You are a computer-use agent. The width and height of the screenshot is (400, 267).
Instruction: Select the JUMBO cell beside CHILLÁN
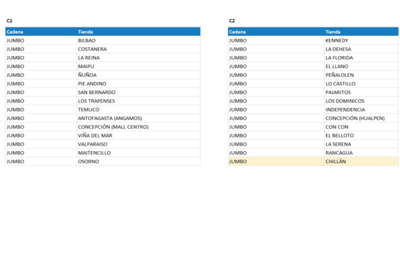(x=238, y=161)
